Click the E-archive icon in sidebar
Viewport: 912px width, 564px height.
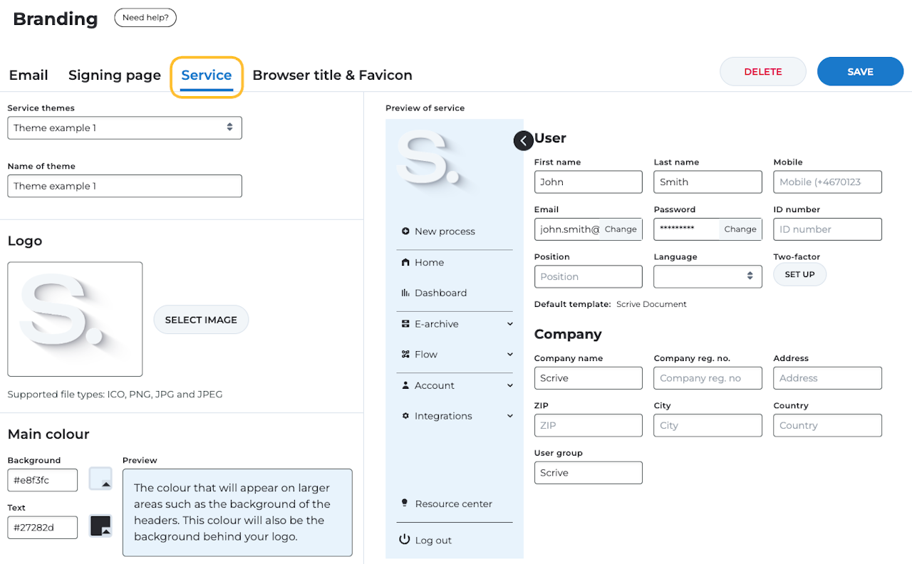point(405,324)
